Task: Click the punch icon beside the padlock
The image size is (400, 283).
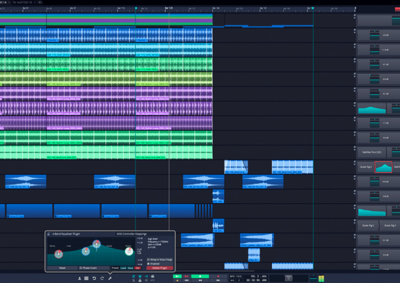Action: coord(134,280)
